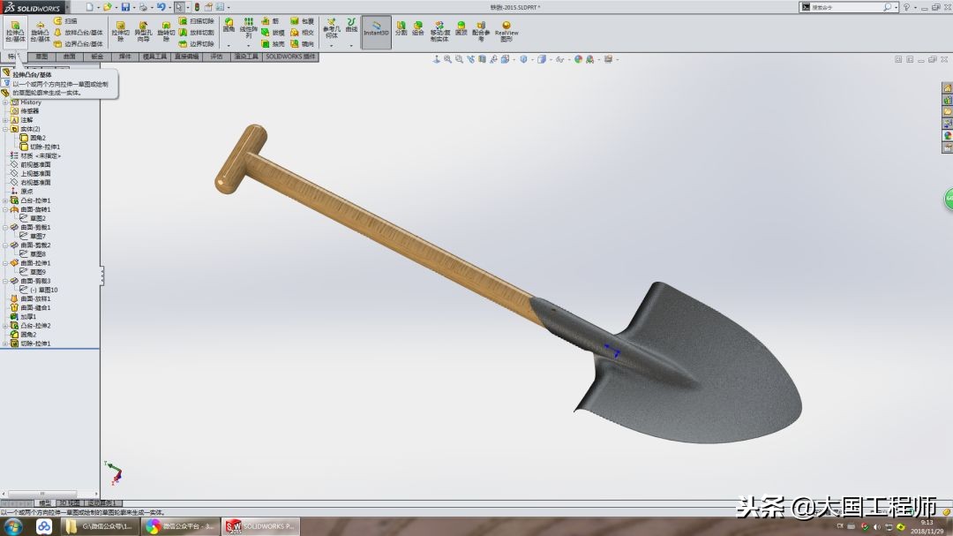The image size is (953, 536).
Task: Open the SOLIDWORKS 插件 tab
Action: (289, 57)
